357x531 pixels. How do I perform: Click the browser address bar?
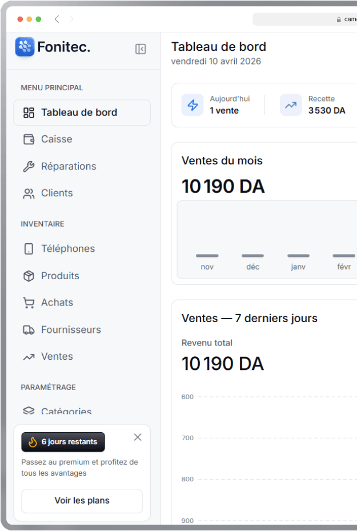coord(308,19)
